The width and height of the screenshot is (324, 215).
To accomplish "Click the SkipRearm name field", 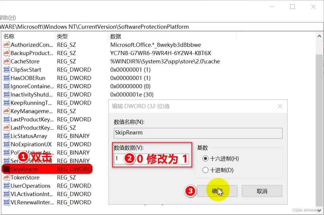I will pyautogui.click(x=198, y=133).
